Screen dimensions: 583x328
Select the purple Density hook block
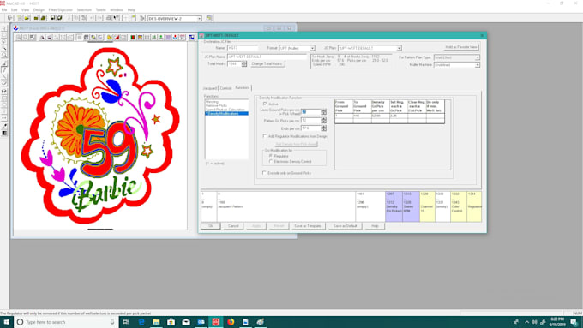point(394,206)
